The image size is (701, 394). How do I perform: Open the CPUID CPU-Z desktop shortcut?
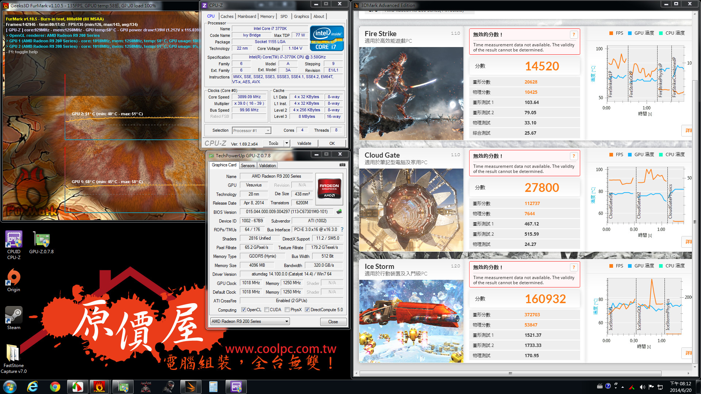(14, 245)
